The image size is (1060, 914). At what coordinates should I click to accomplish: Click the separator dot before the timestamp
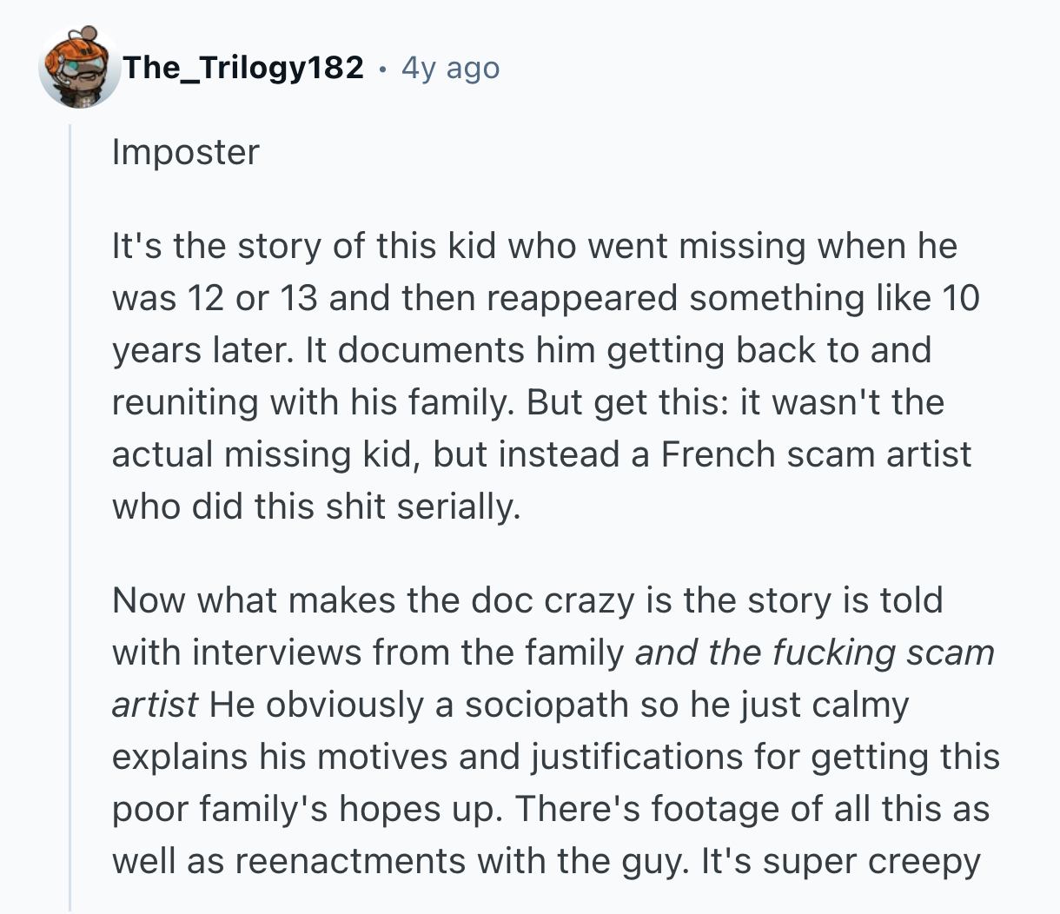382,68
